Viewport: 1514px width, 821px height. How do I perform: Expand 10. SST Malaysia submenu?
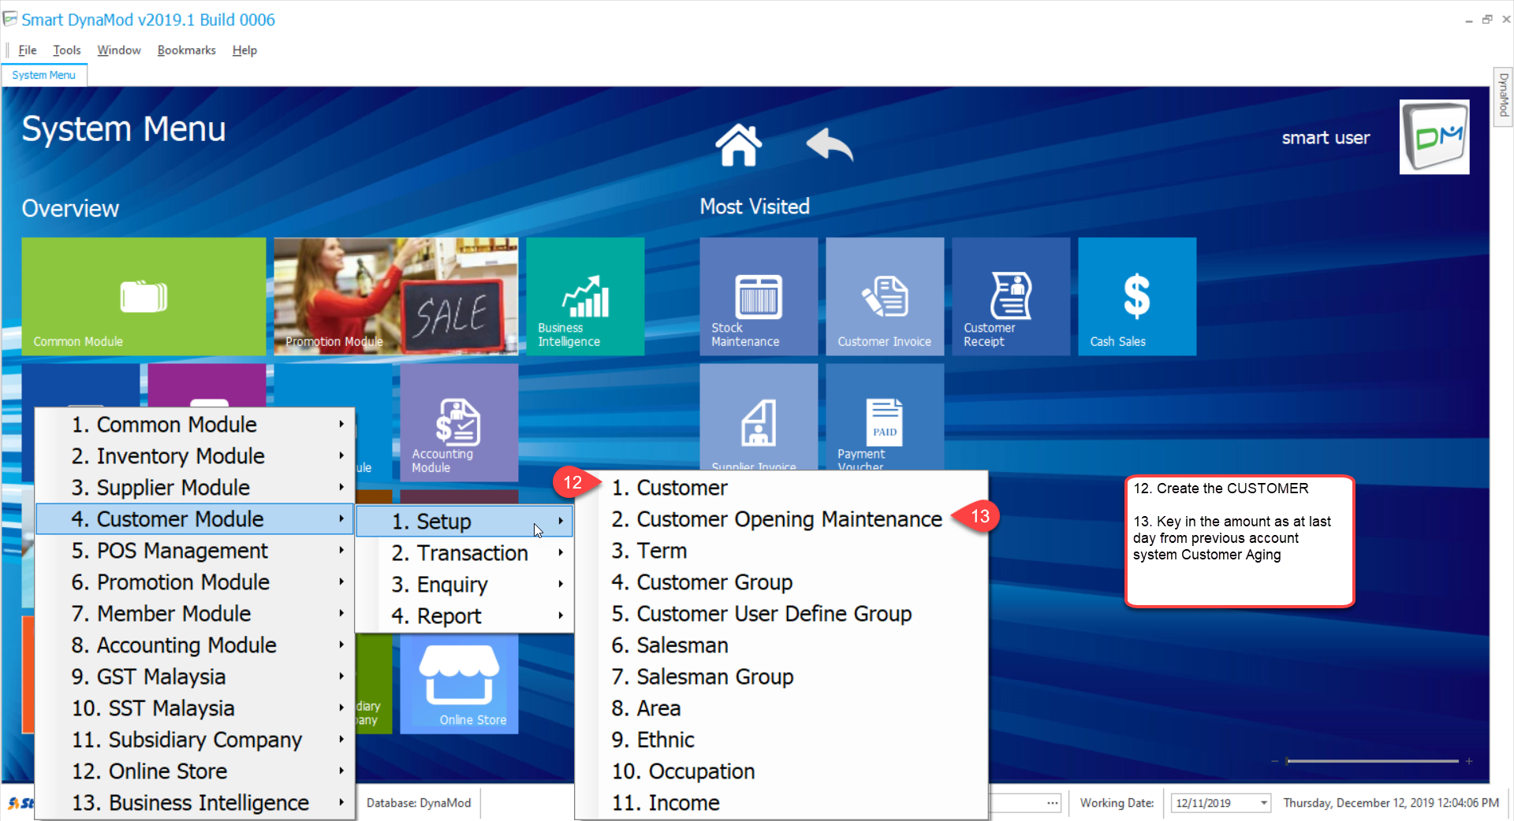195,708
